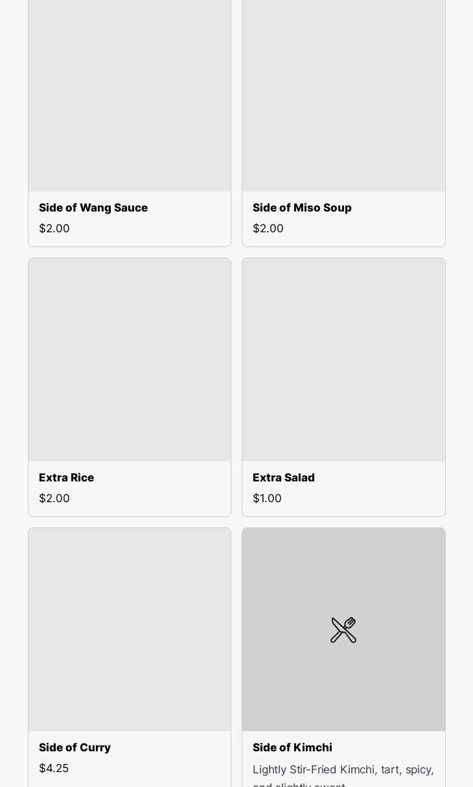Click the $2.00 price under Wang Sauce
473x787 pixels.
click(54, 228)
